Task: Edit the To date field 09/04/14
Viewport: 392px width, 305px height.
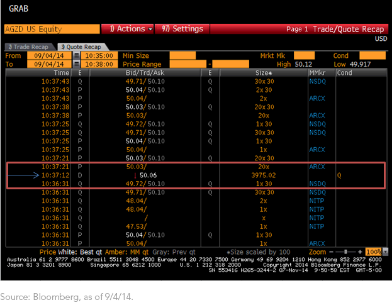Action: (x=49, y=64)
